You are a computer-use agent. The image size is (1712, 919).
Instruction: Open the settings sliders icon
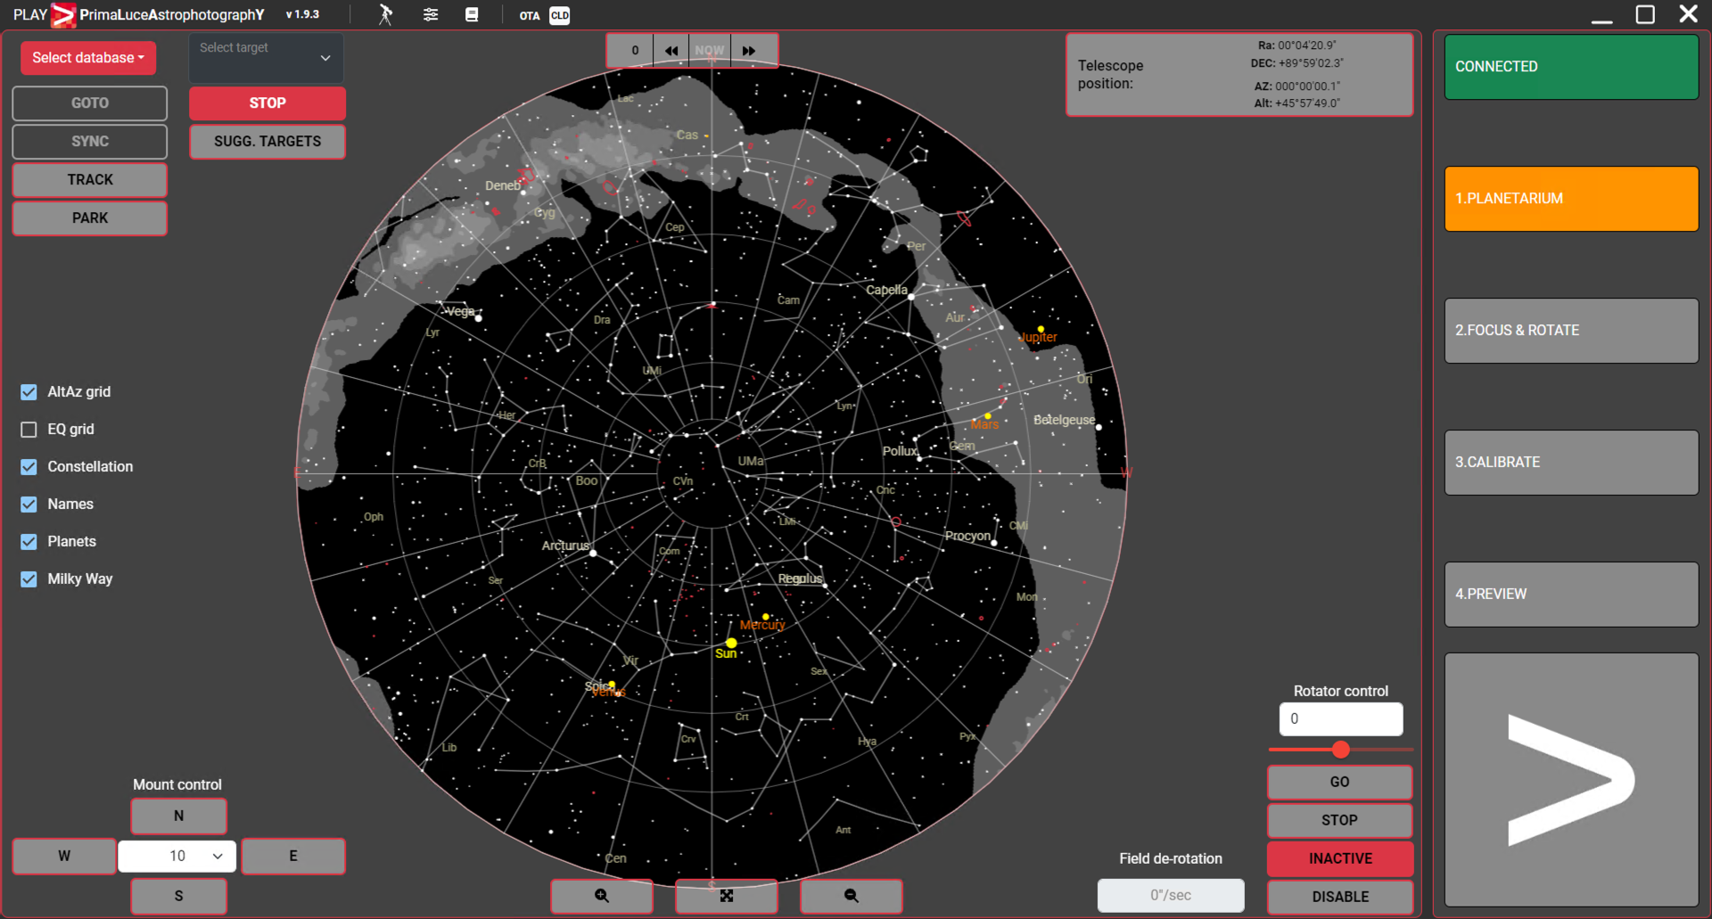pos(431,14)
